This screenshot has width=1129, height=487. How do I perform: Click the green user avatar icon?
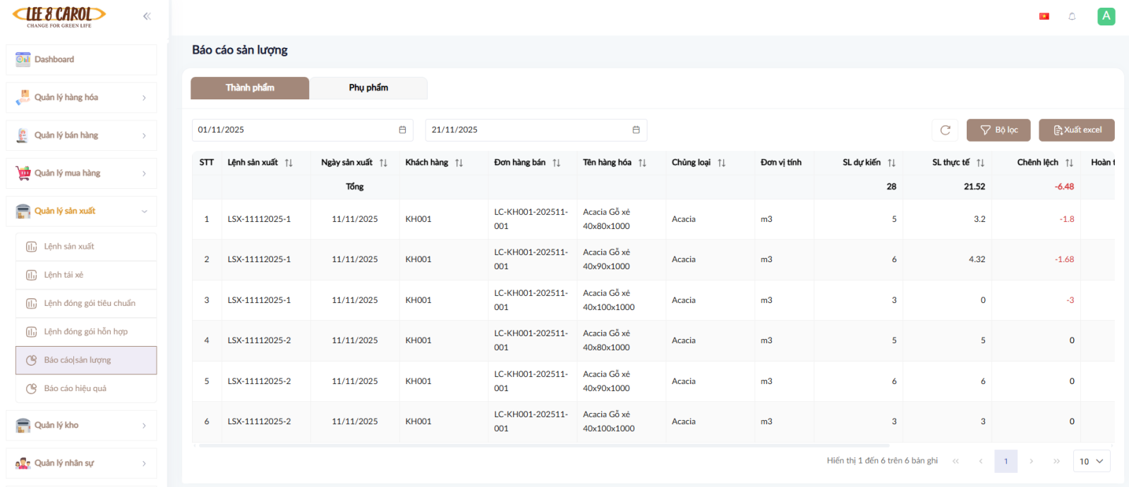coord(1106,16)
